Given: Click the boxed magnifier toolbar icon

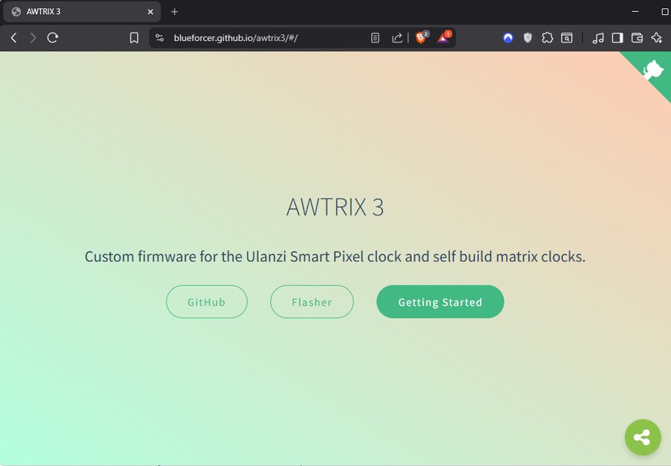Looking at the screenshot, I should pos(567,37).
